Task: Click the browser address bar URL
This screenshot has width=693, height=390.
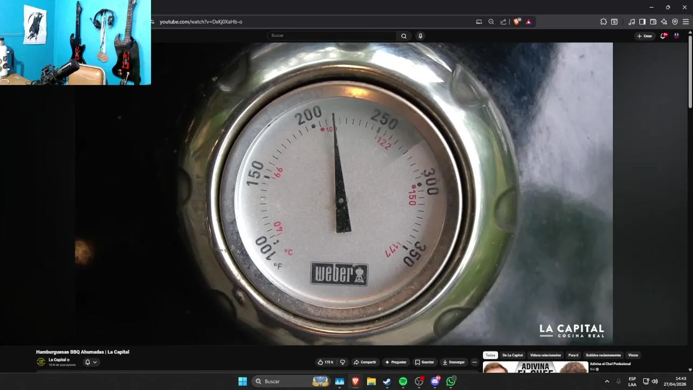Action: coord(201,22)
